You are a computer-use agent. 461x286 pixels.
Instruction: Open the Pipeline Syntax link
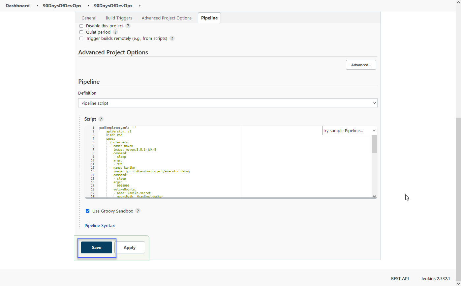click(100, 226)
